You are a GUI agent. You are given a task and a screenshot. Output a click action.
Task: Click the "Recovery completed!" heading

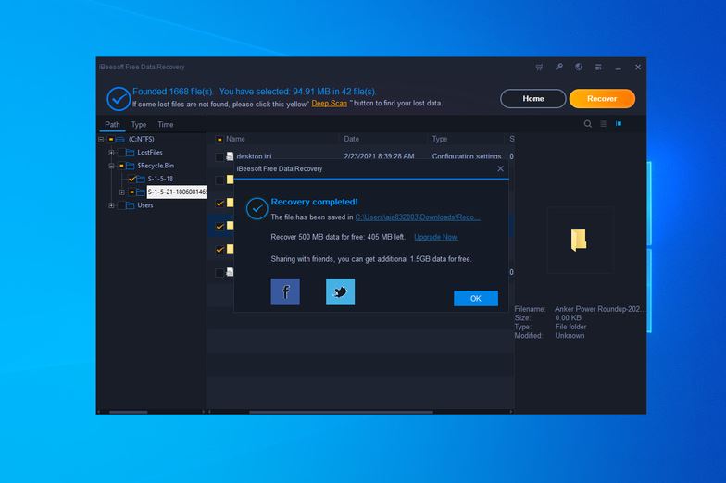[x=315, y=202]
